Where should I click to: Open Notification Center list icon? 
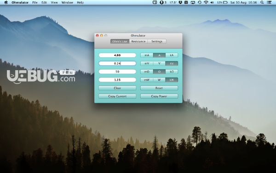269,2
